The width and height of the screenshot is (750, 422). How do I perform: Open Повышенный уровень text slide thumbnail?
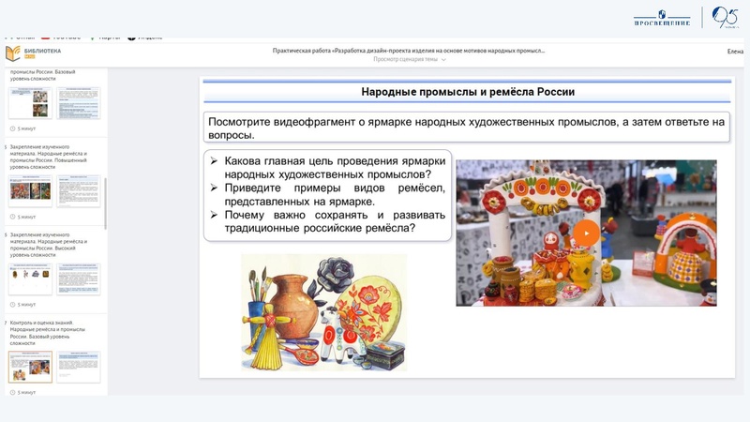point(79,191)
